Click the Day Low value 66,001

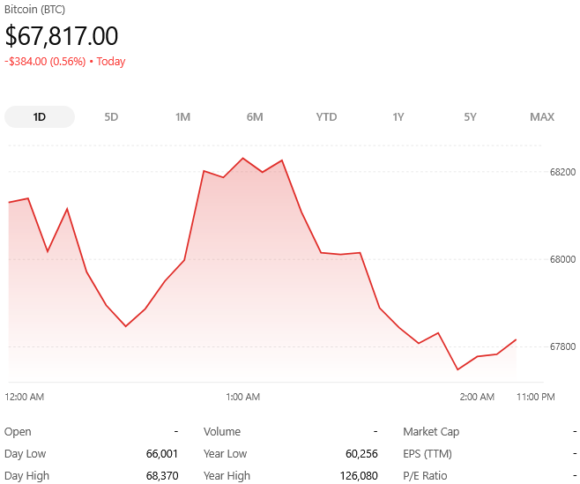point(162,454)
